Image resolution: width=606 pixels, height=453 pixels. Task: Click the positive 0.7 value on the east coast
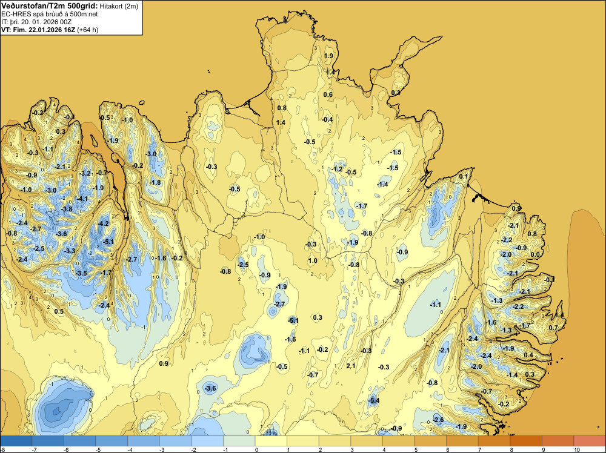pyautogui.click(x=553, y=328)
